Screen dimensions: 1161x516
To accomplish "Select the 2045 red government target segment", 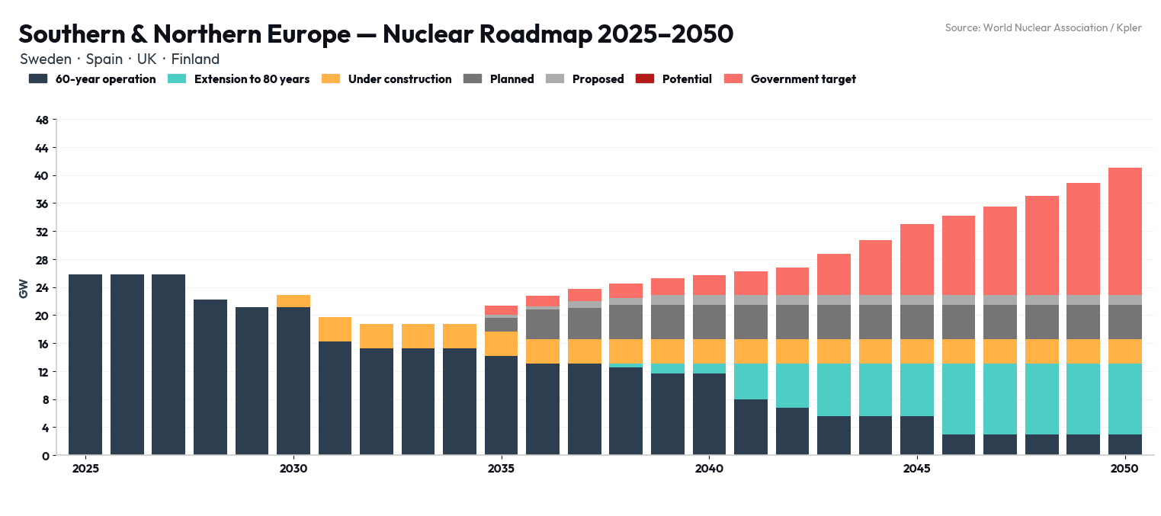I will [917, 259].
